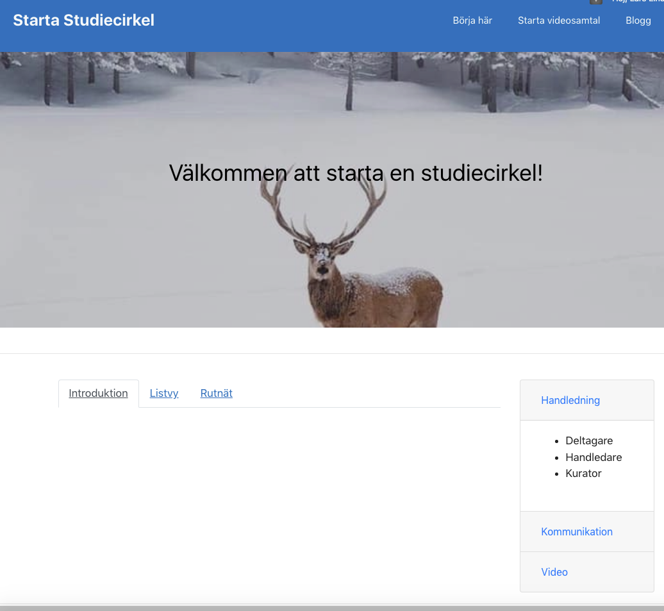Click the Välkommen att starta en studiecirkel heading
664x611 pixels.
(356, 173)
